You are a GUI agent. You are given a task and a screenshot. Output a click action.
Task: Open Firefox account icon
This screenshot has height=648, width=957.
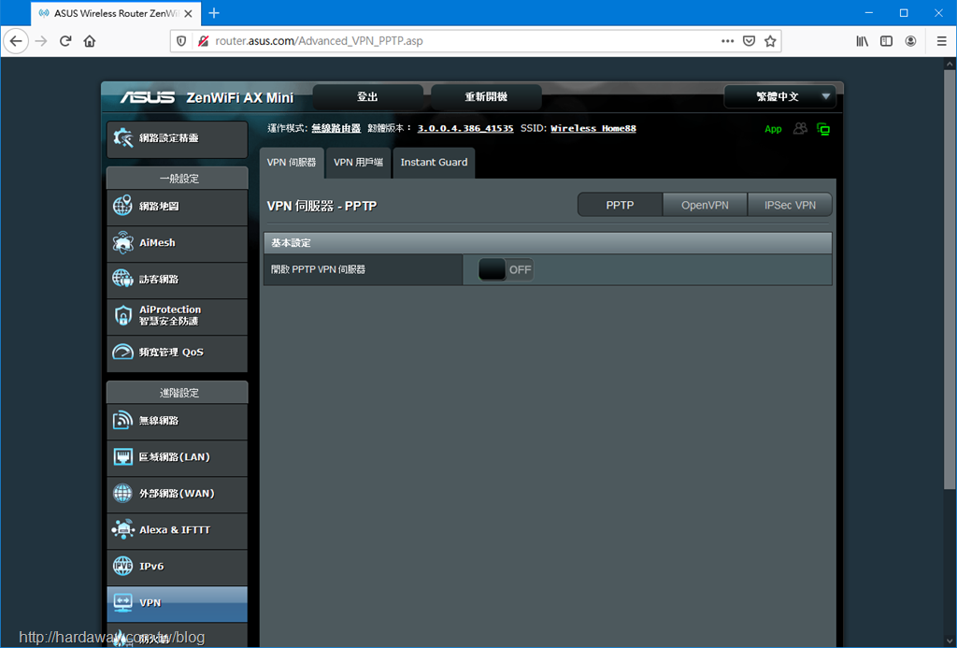tap(910, 41)
